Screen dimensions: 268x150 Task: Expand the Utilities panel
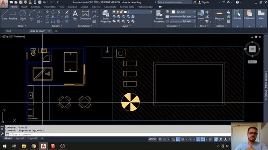pyautogui.click(x=222, y=26)
